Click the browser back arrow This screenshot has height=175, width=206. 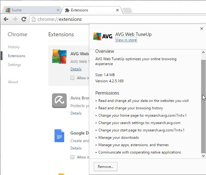click(6, 19)
